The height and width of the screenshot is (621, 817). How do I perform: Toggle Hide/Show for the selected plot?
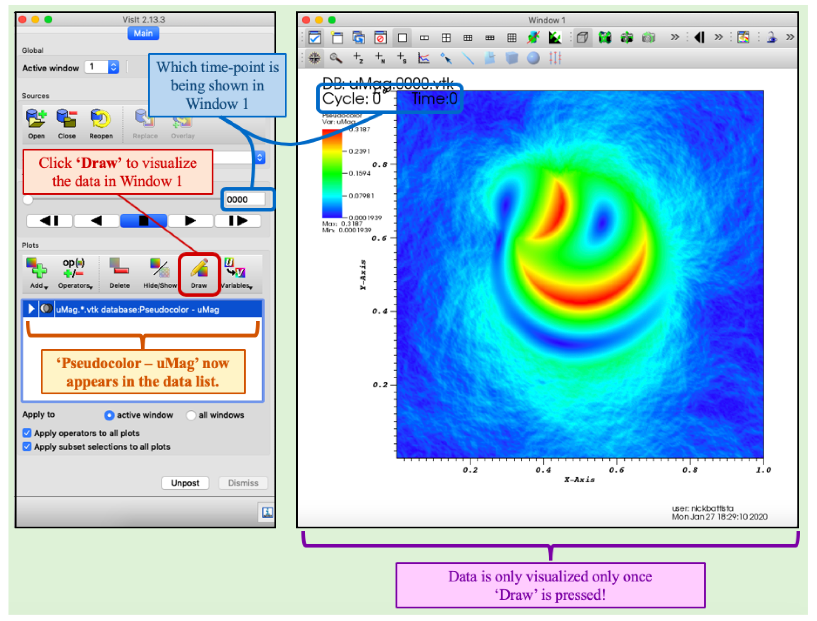pos(159,273)
